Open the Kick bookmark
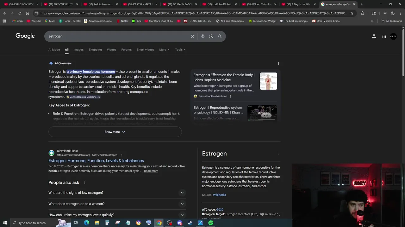405x227 pixels. click(136, 21)
